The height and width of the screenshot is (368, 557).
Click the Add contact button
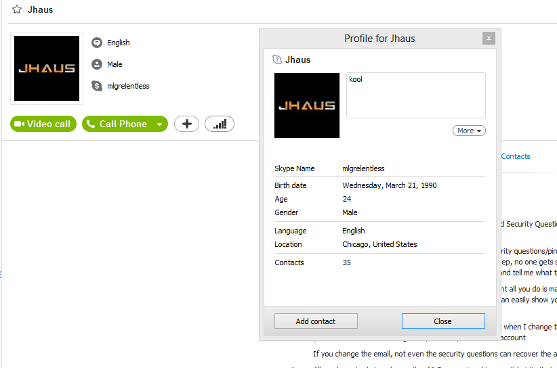tap(316, 321)
